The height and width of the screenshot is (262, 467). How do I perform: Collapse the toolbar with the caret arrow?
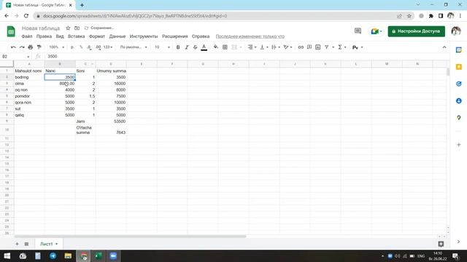(444, 47)
